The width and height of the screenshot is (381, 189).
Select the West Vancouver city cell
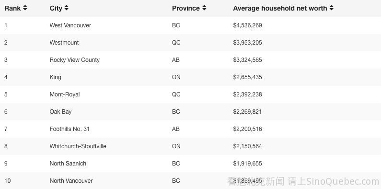(x=70, y=25)
